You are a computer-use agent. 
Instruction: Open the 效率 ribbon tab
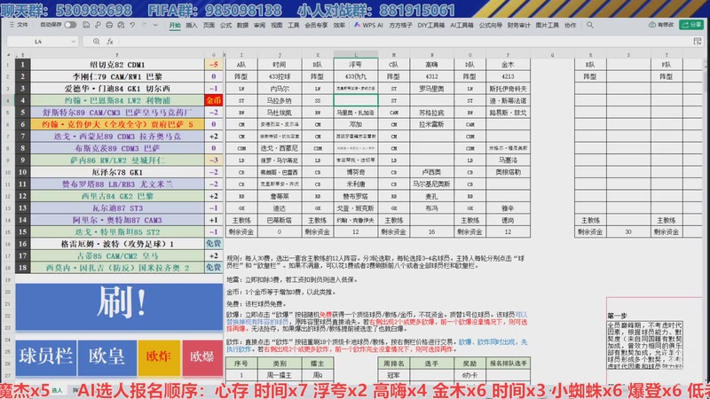coord(339,26)
